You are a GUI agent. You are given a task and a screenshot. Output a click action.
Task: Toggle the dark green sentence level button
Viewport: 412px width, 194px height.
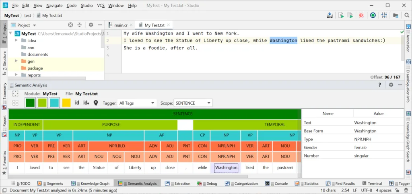coord(30,103)
